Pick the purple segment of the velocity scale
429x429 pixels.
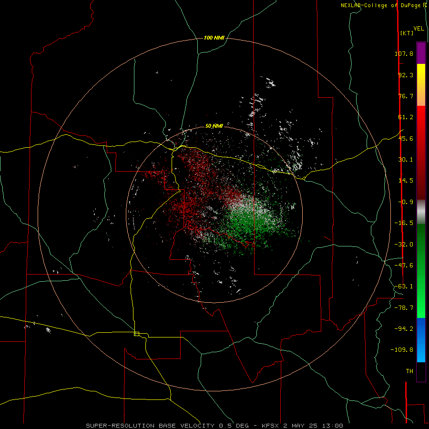pyautogui.click(x=421, y=53)
